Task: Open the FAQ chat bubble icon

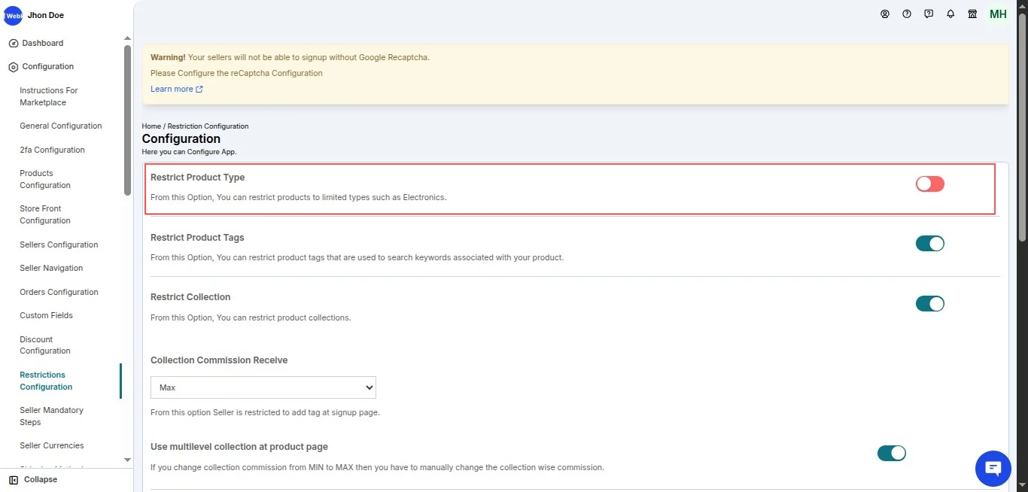Action: 929,14
